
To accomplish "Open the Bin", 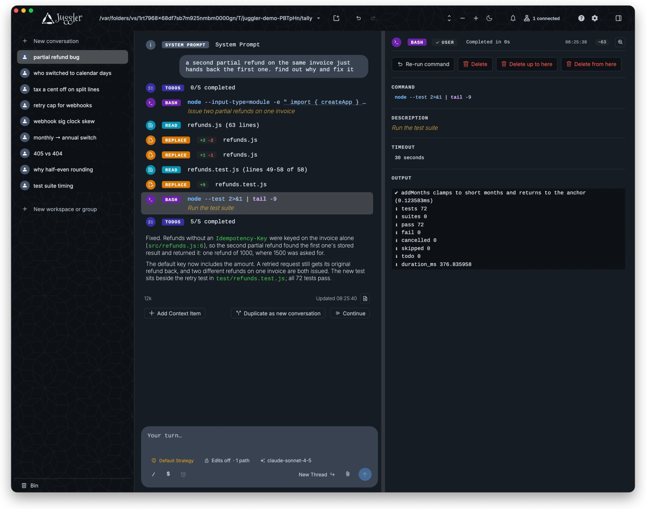I will 30,485.
